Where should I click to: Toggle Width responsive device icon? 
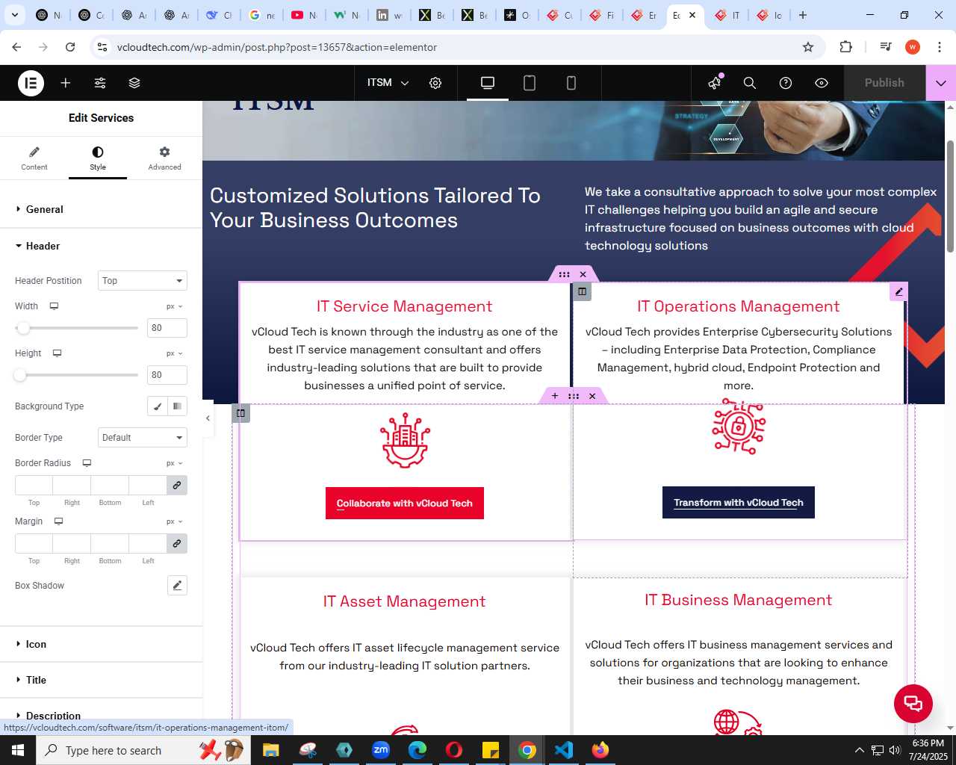(54, 306)
